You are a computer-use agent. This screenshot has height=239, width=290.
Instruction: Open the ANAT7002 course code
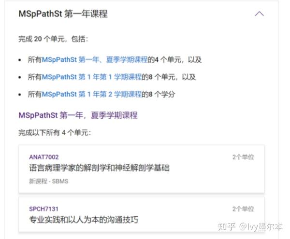(44, 157)
